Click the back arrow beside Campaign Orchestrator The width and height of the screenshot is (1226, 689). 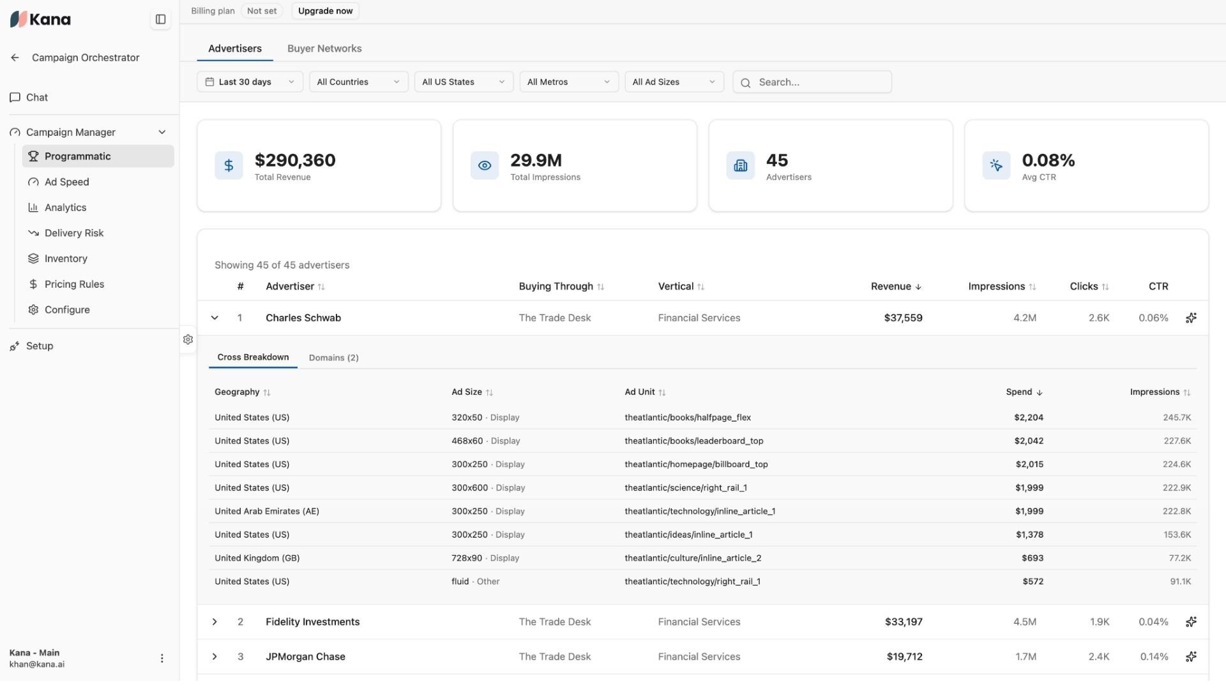(15, 57)
